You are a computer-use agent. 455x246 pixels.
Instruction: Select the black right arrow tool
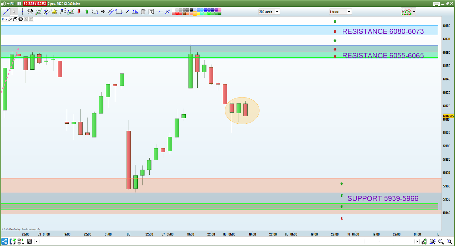point(103,12)
